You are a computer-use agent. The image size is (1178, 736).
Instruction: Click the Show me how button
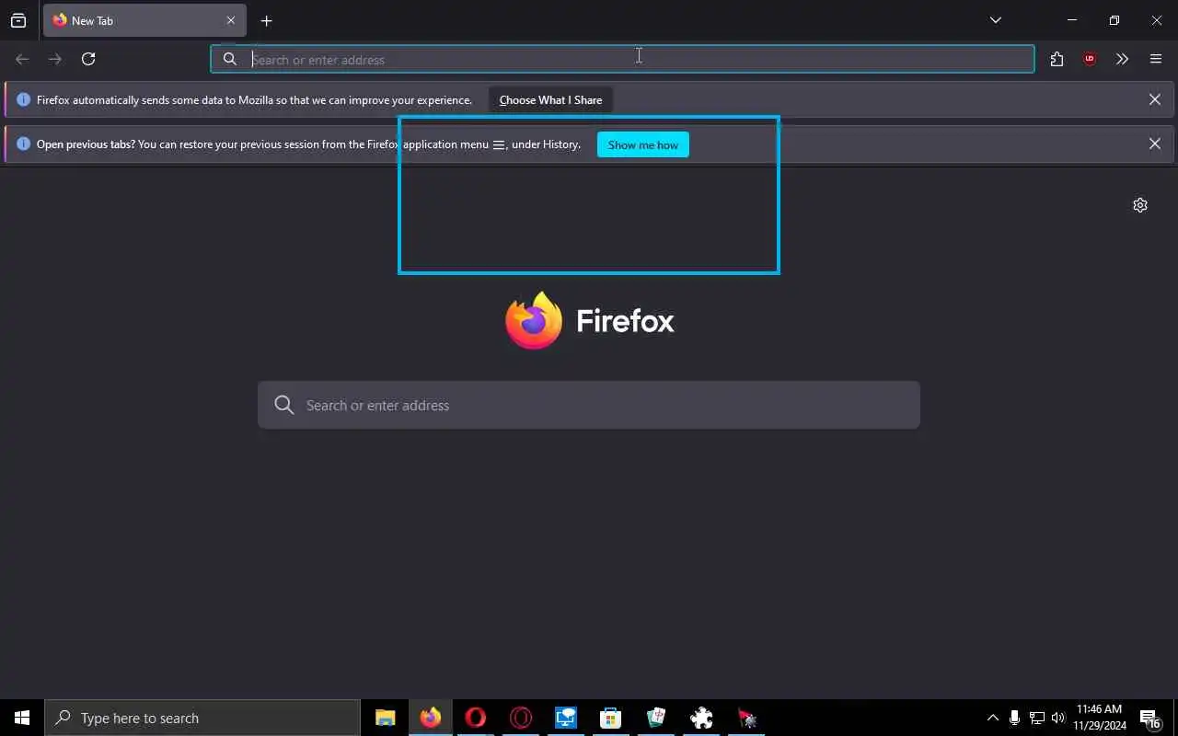pyautogui.click(x=642, y=144)
